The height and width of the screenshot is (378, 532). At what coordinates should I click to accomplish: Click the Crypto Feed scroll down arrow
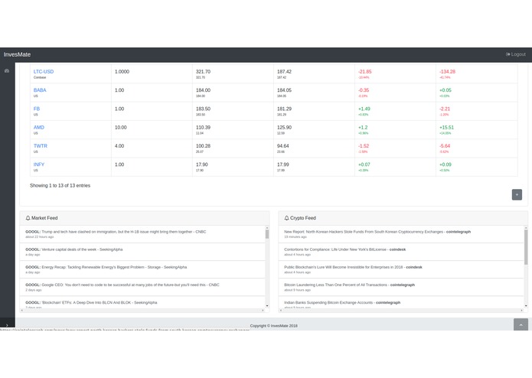pos(526,306)
